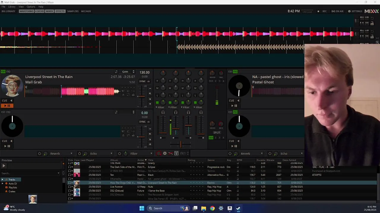Open the left Echo effect dropdown
Screen dimensions: 380x213
[101, 154]
